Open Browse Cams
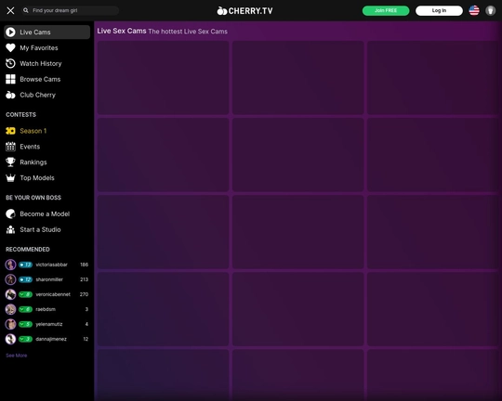The image size is (502, 401). 47,79
